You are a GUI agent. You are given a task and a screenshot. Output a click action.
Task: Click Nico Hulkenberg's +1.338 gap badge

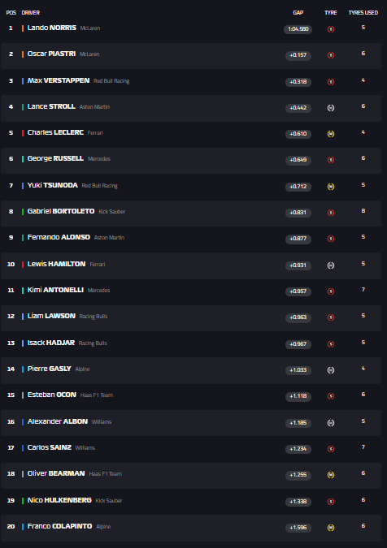tap(298, 502)
